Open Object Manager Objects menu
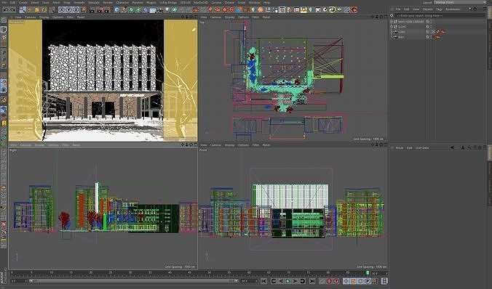The image size is (492, 289). coord(427,9)
